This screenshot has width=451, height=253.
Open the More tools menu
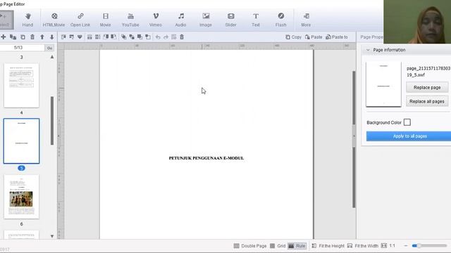[x=306, y=20]
